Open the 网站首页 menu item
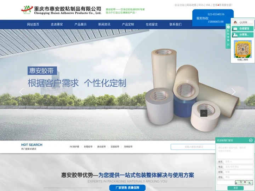Viewport: 255px width, 191px height. coord(33,24)
